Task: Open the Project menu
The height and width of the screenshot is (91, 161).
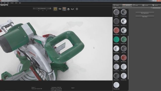Action: pos(12,3)
